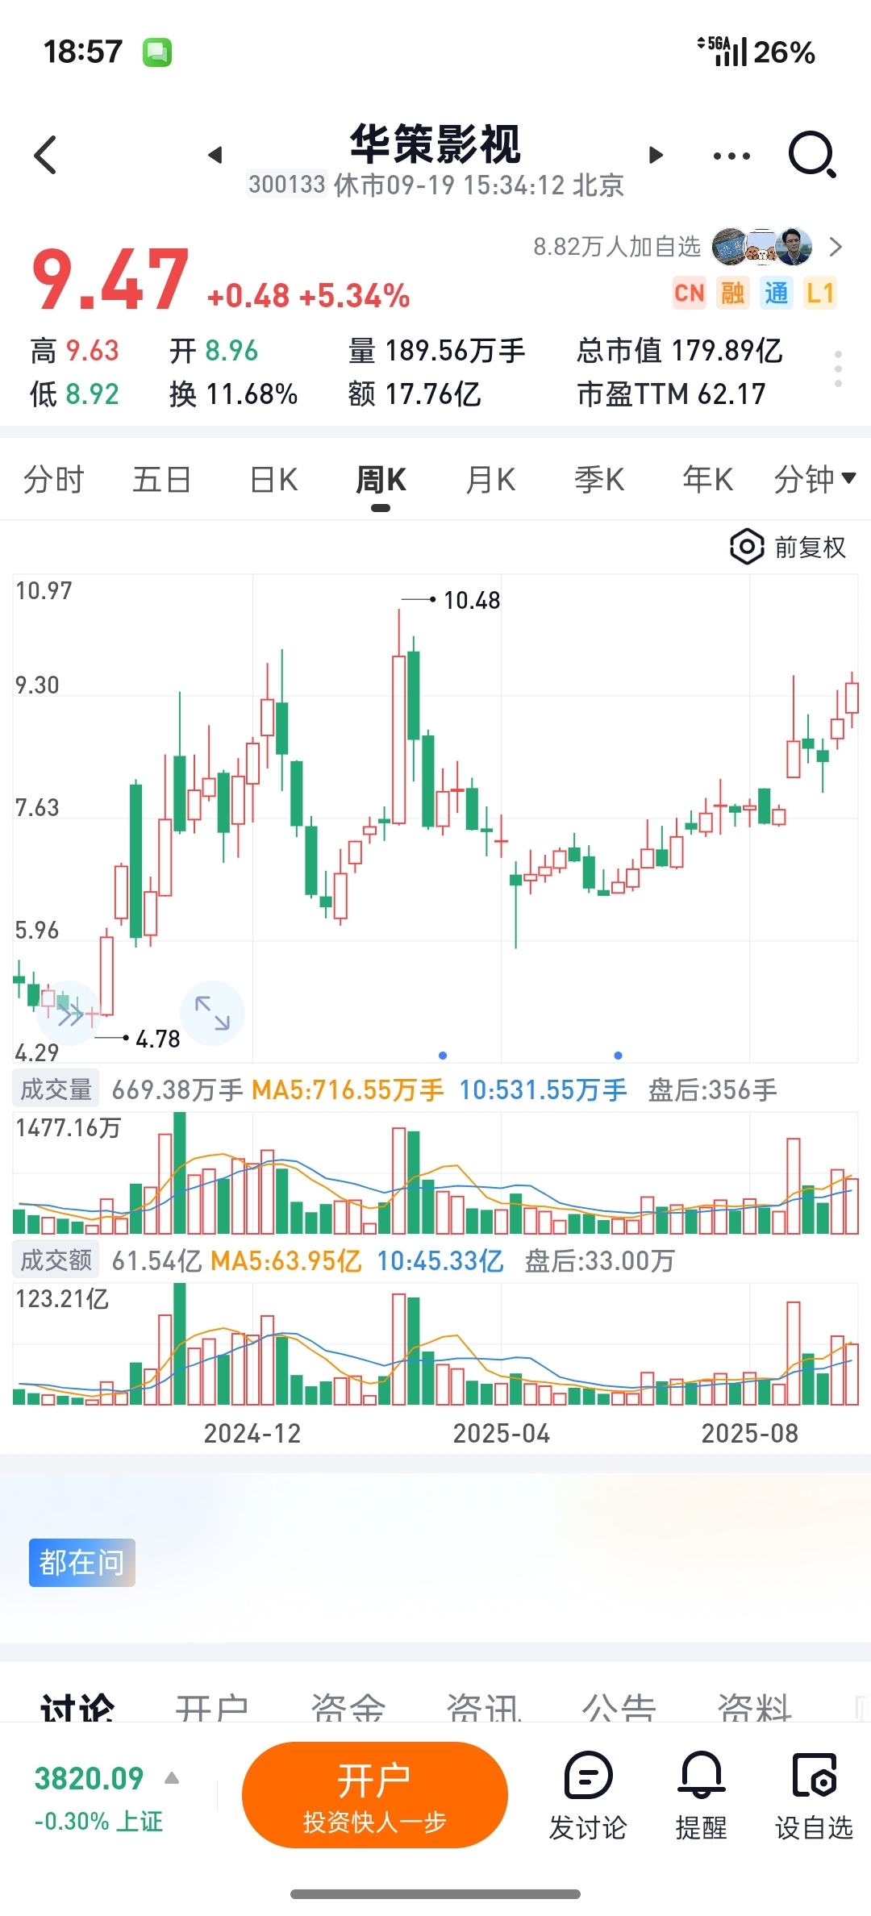Viewport: 871px width, 1916px height.
Task: Open the watchlist followers chevron
Action: 836,247
